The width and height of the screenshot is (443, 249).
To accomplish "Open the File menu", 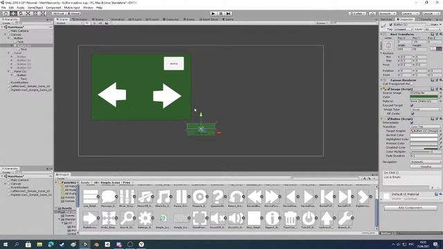I will pos(3,8).
